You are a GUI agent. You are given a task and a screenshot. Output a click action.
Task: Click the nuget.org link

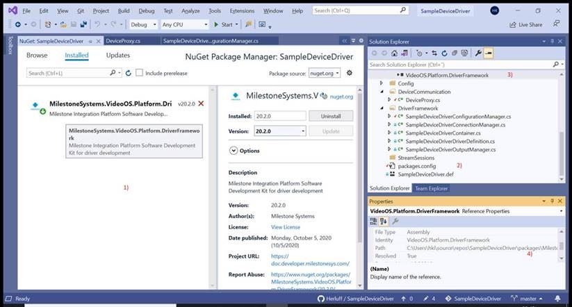[341, 97]
